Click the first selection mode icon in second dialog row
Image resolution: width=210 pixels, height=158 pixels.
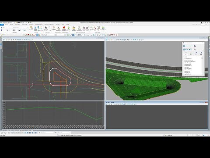[184, 50]
